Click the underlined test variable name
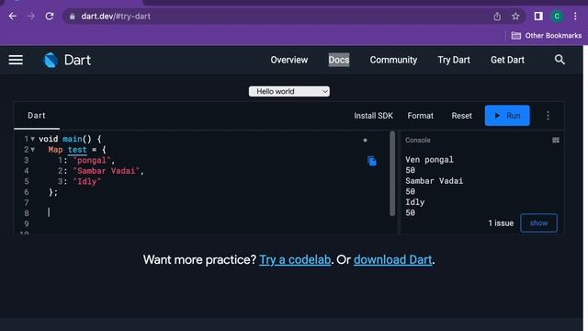The height and width of the screenshot is (331, 588). click(x=77, y=150)
